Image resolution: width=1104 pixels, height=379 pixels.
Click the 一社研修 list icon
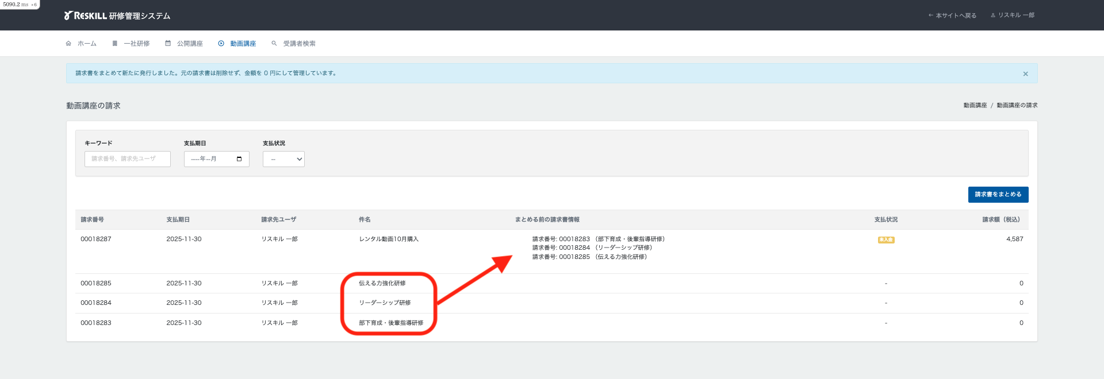(x=115, y=44)
